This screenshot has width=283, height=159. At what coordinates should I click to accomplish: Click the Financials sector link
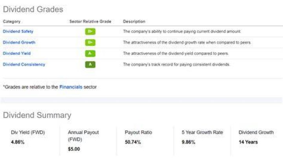pyautogui.click(x=71, y=87)
